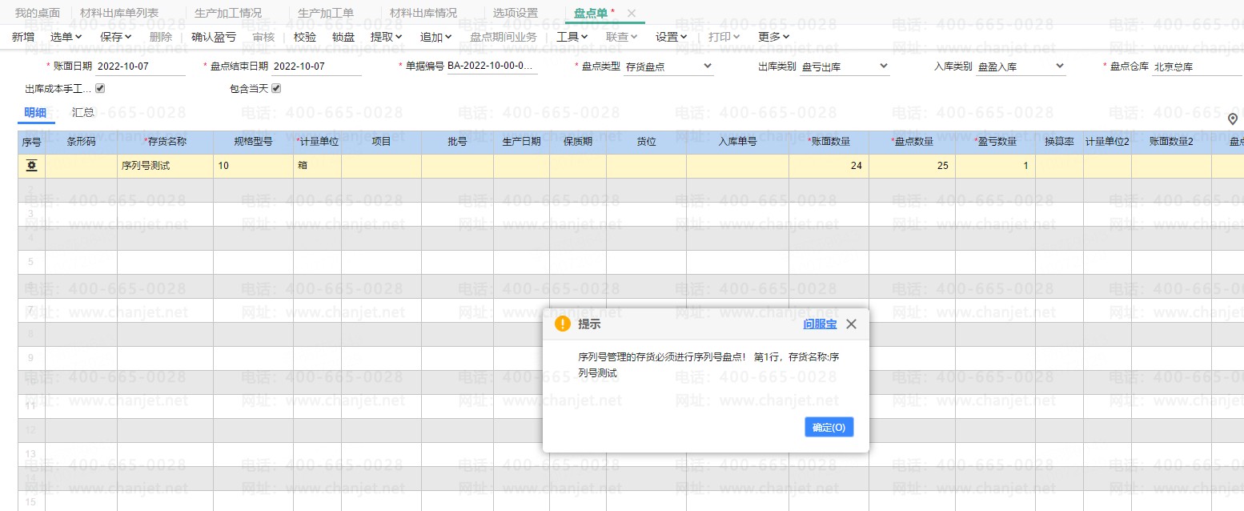The height and width of the screenshot is (511, 1244).
Task: Close the 盘点单 tab using its X
Action: coord(632,13)
